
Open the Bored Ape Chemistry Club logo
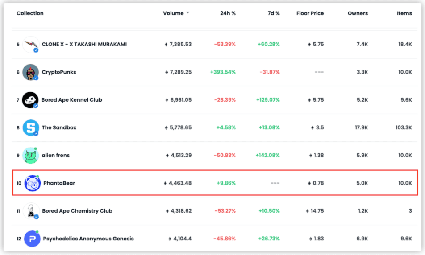pyautogui.click(x=31, y=211)
